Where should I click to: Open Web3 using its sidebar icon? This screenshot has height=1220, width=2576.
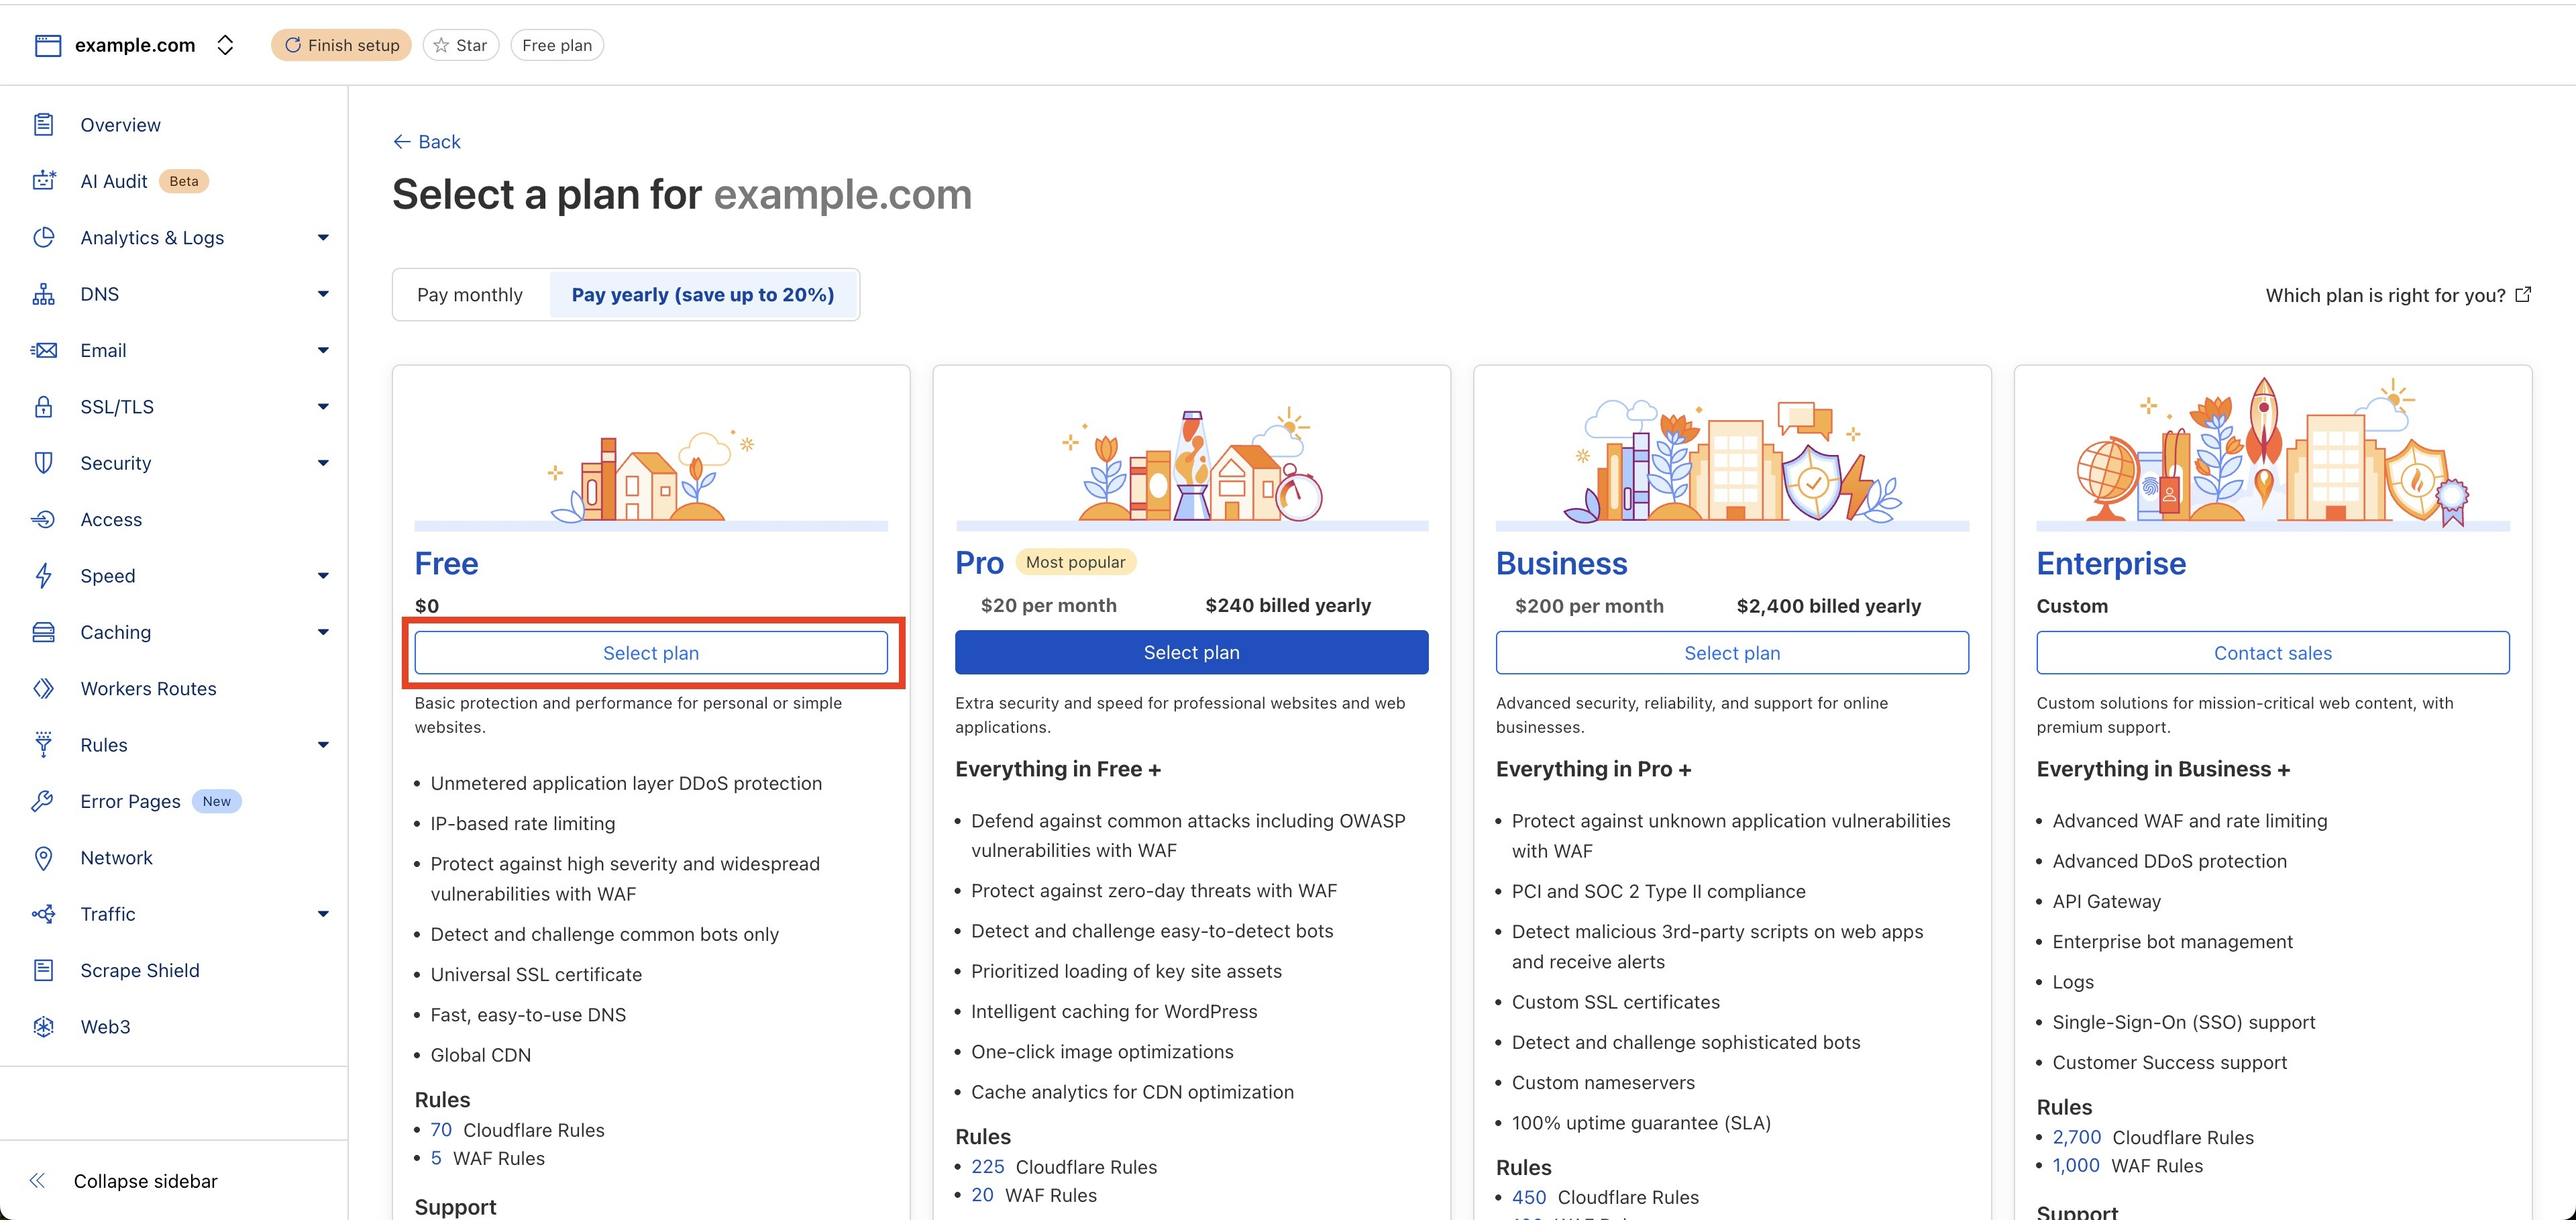[43, 1027]
